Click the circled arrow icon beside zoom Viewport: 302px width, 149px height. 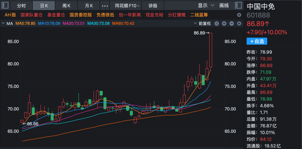(x=231, y=24)
